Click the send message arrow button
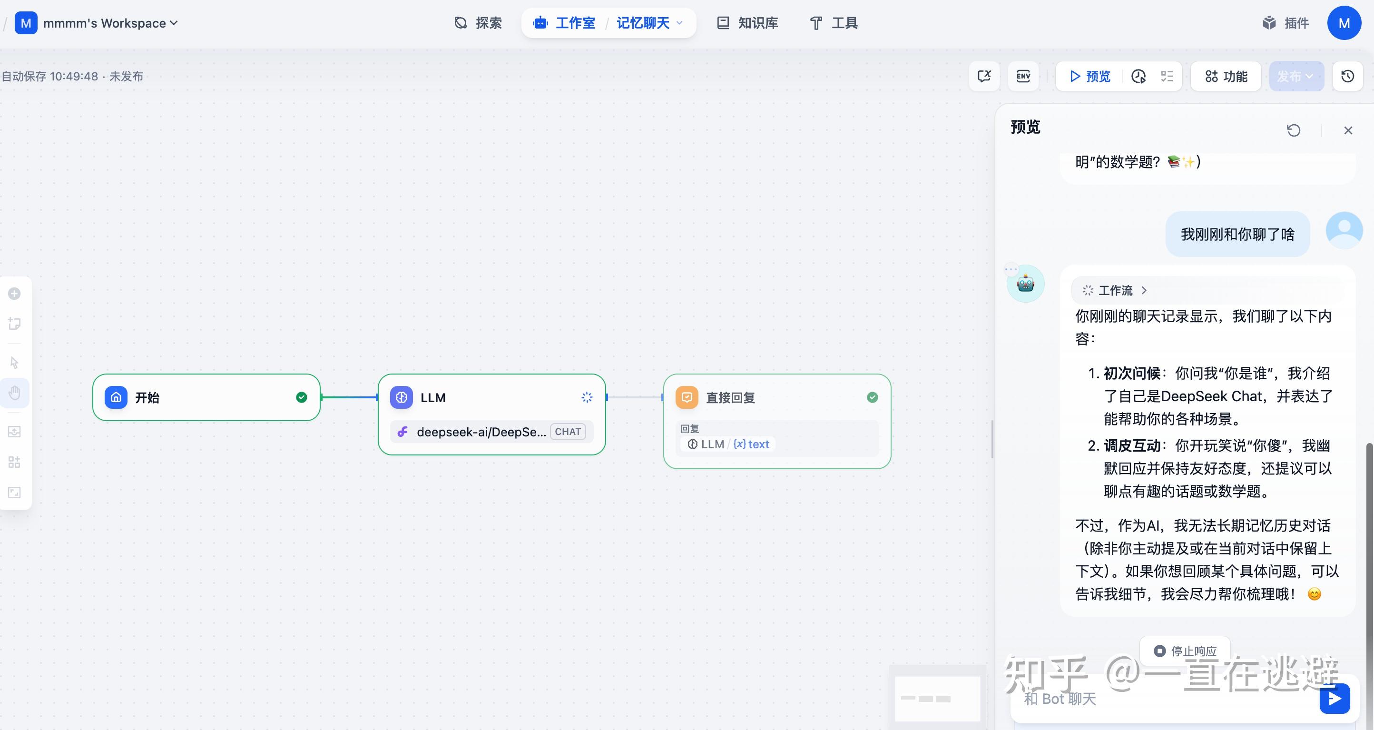The image size is (1374, 730). pyautogui.click(x=1335, y=698)
